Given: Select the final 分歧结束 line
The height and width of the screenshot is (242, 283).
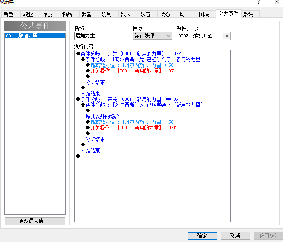Looking at the screenshot, I should [x=89, y=150].
